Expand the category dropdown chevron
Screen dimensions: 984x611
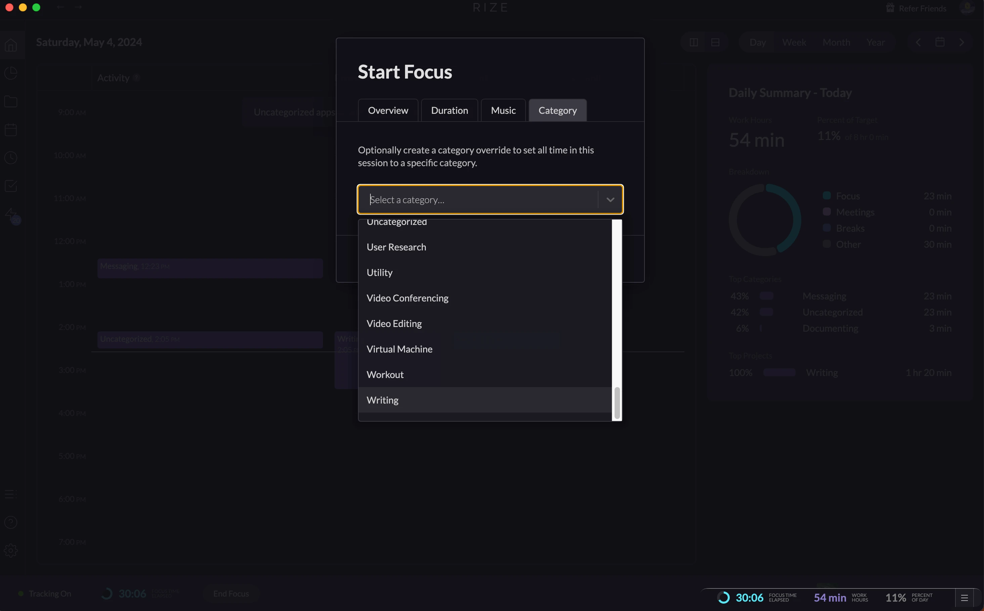610,200
